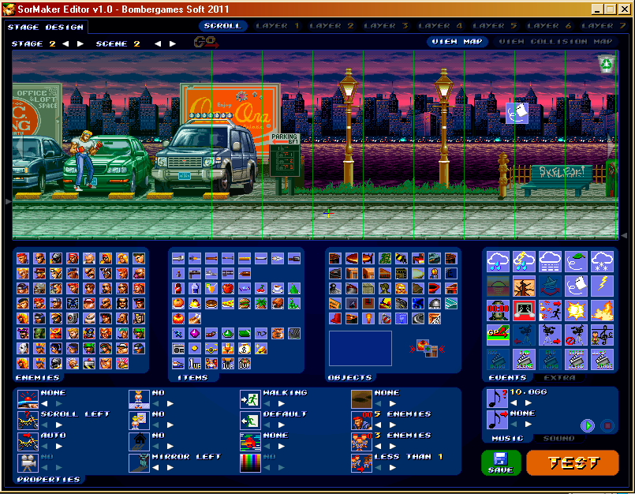Click the add item to object icon
The width and height of the screenshot is (635, 494).
click(x=427, y=349)
